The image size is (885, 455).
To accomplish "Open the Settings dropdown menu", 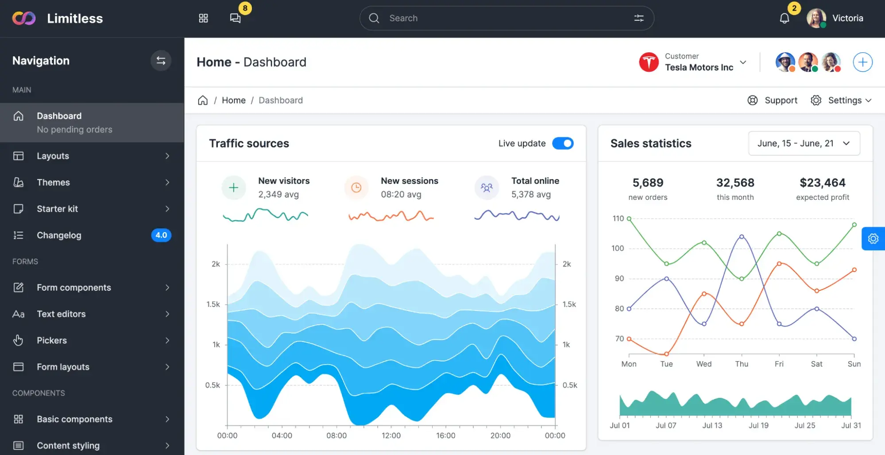I will [x=841, y=100].
